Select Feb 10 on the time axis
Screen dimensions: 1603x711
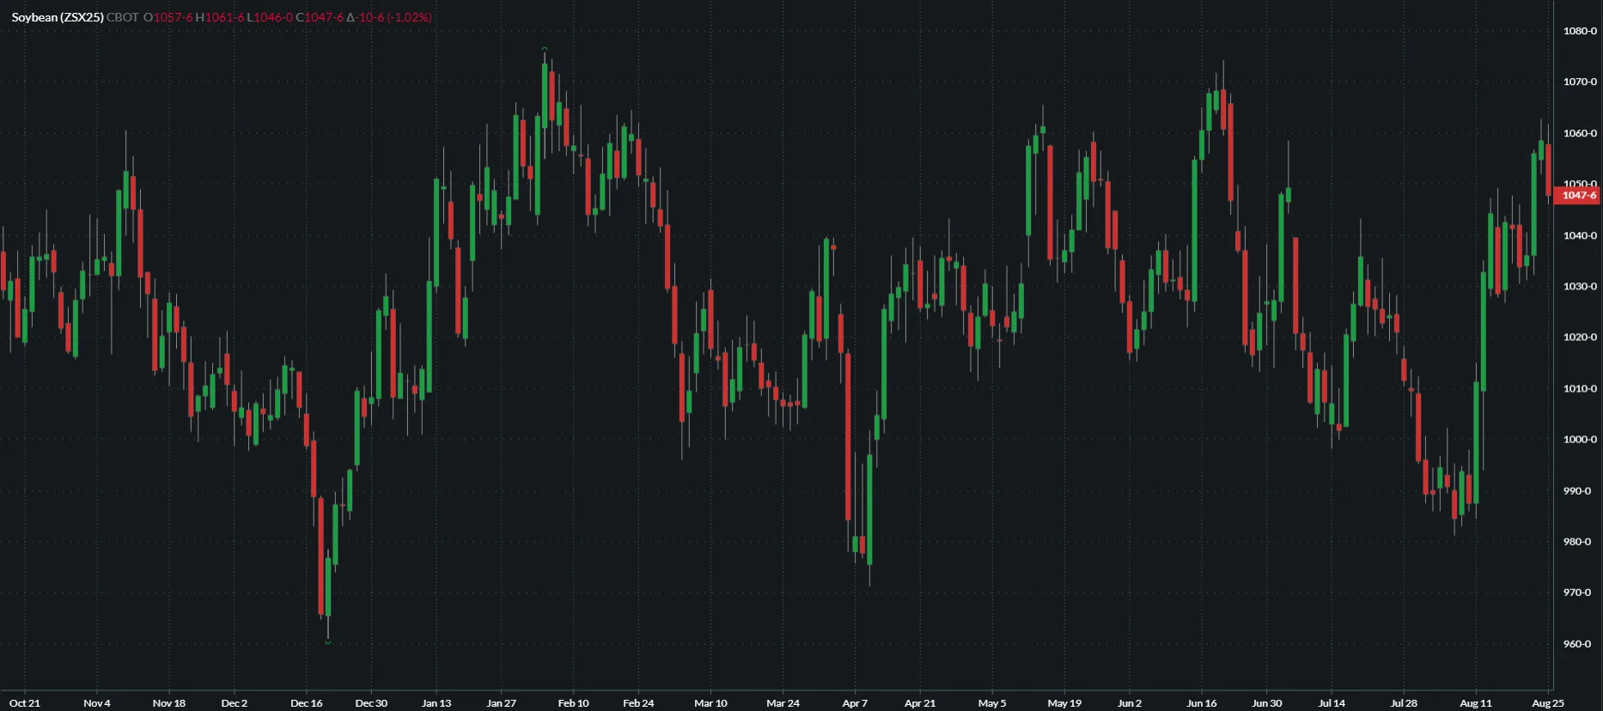573,703
